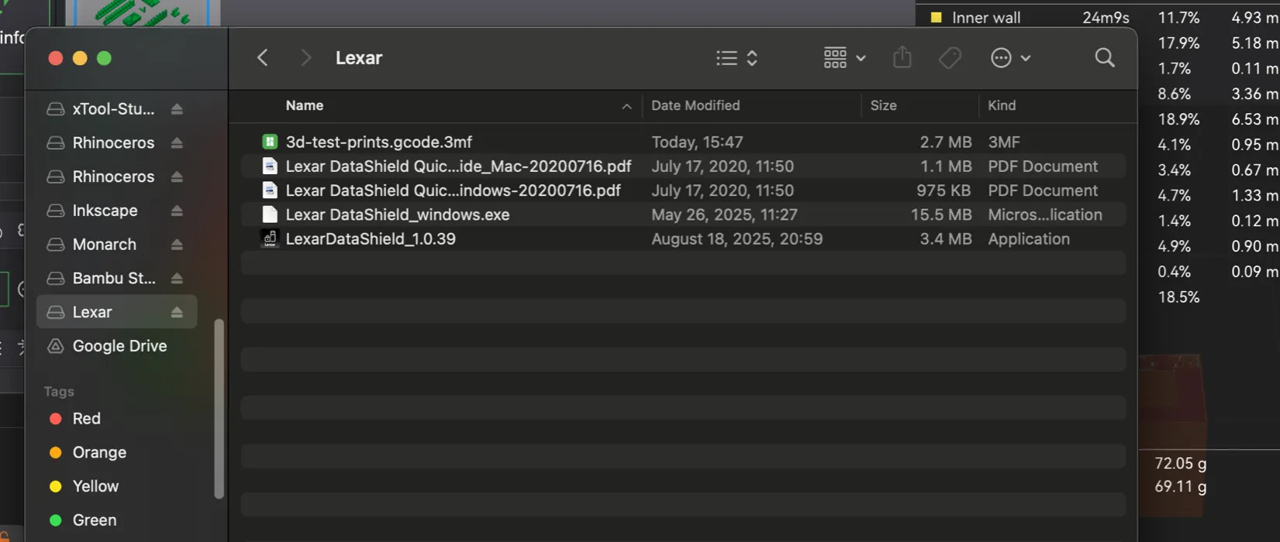The width and height of the screenshot is (1280, 542).
Task: Go back with the Finder back arrow
Action: point(262,58)
